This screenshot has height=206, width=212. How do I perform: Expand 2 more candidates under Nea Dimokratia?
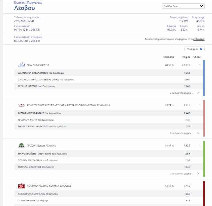coord(181,93)
